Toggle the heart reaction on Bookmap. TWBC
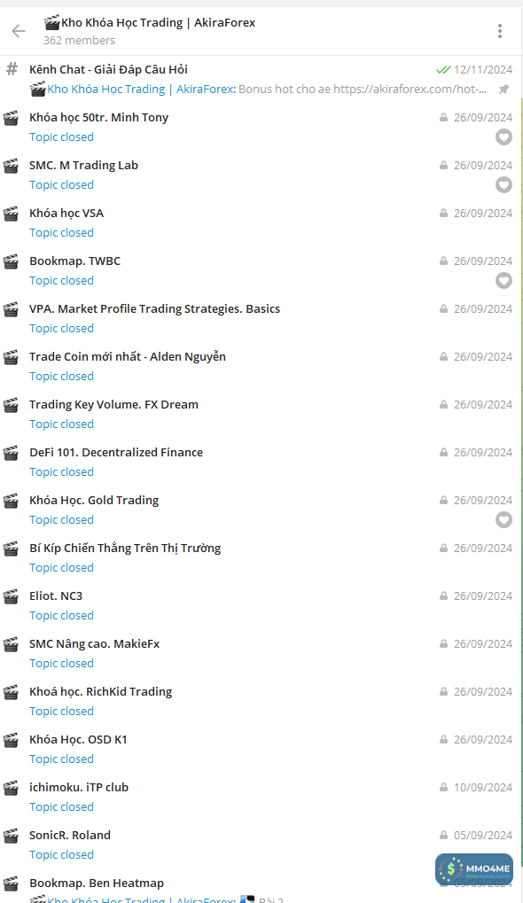Viewport: 523px width, 903px height. click(x=503, y=281)
